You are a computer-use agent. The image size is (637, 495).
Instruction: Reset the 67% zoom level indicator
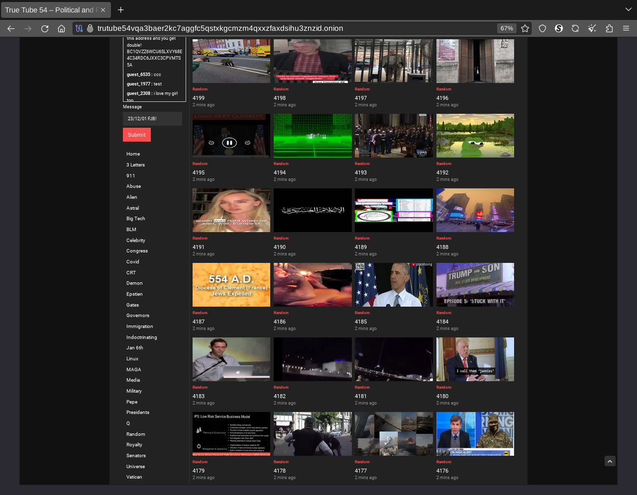click(x=507, y=28)
